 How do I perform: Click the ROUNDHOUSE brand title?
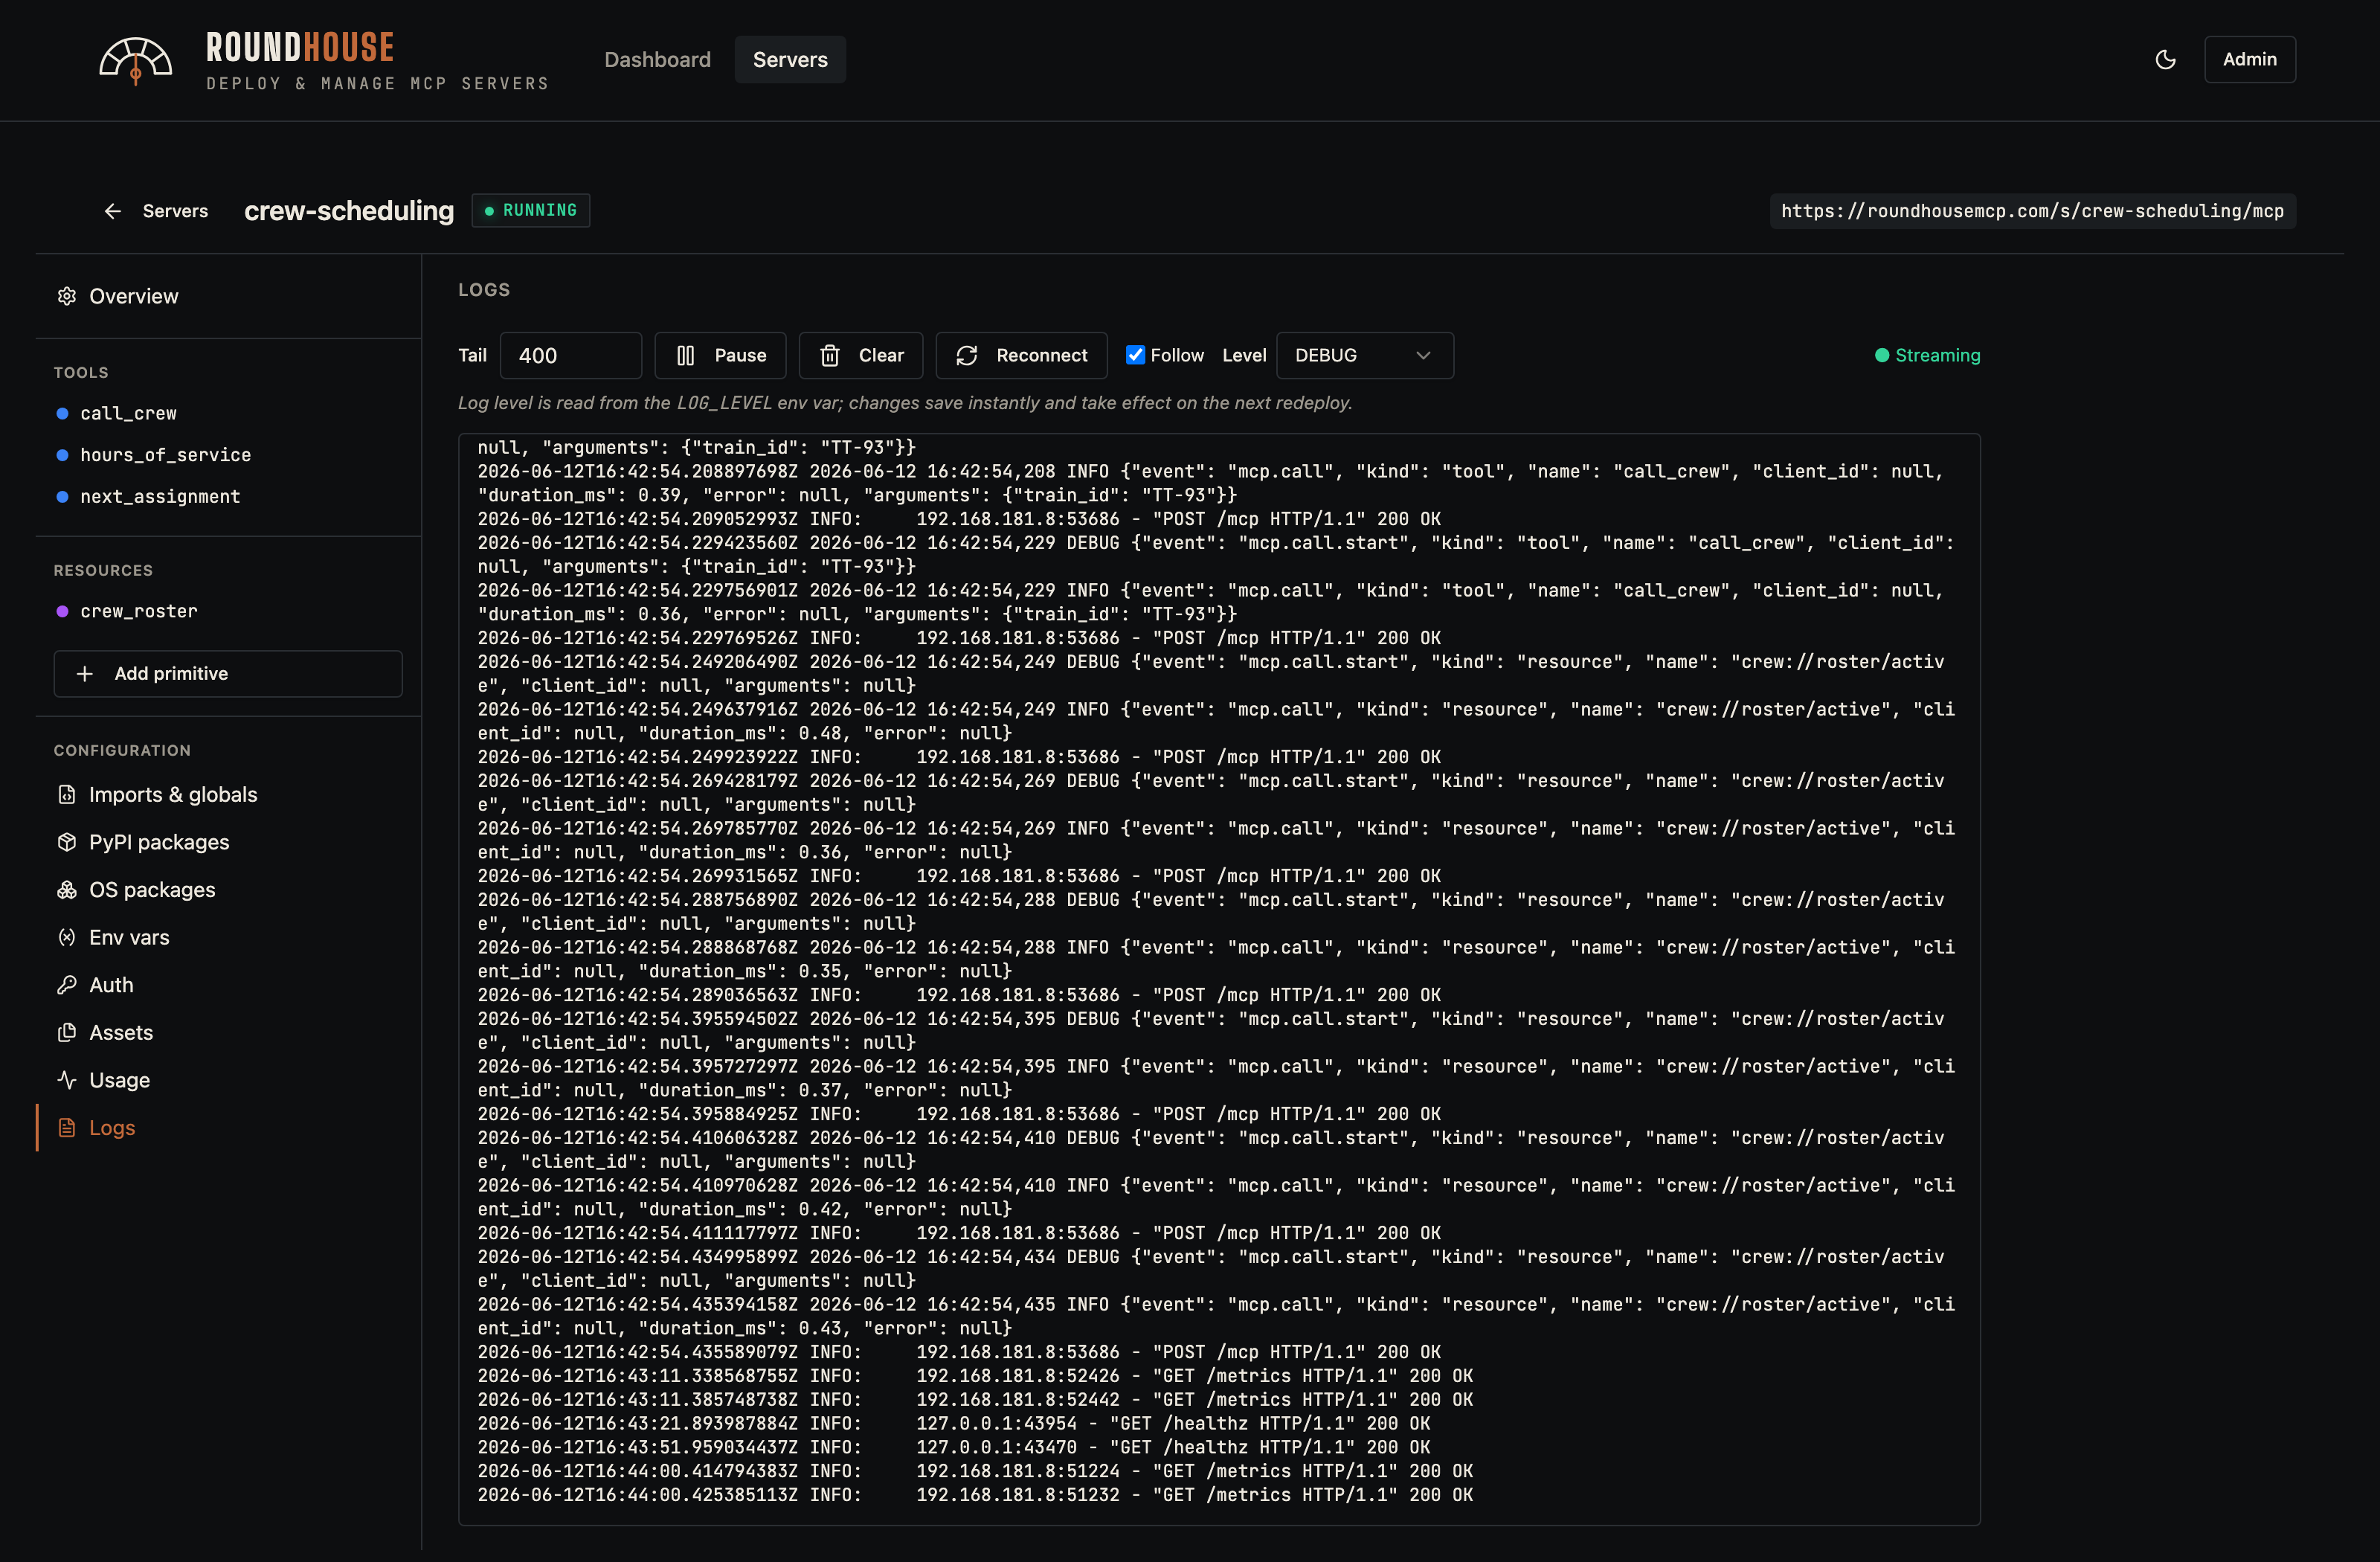pyautogui.click(x=300, y=47)
